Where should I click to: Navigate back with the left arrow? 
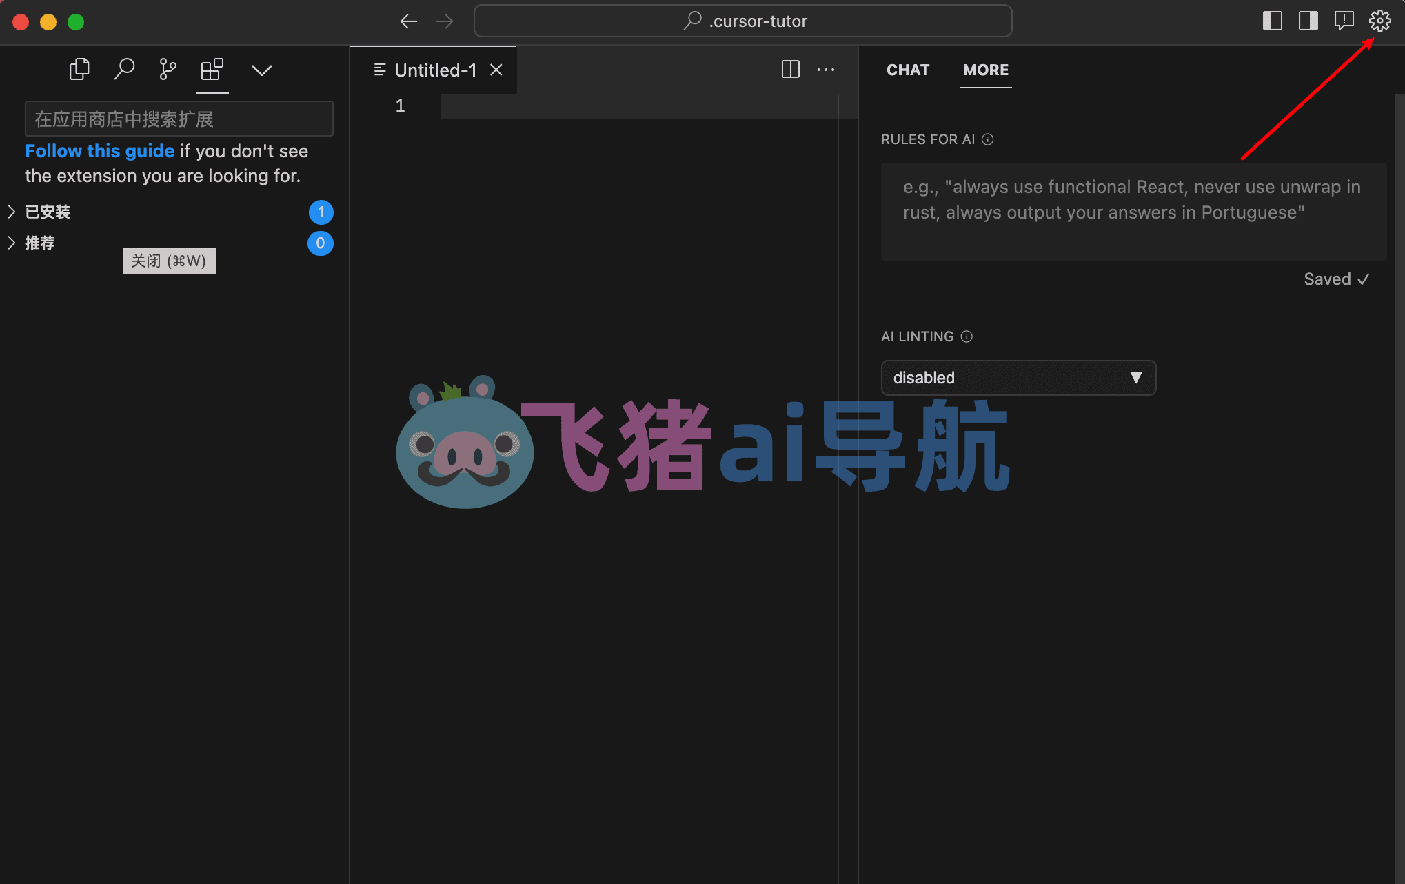(409, 21)
